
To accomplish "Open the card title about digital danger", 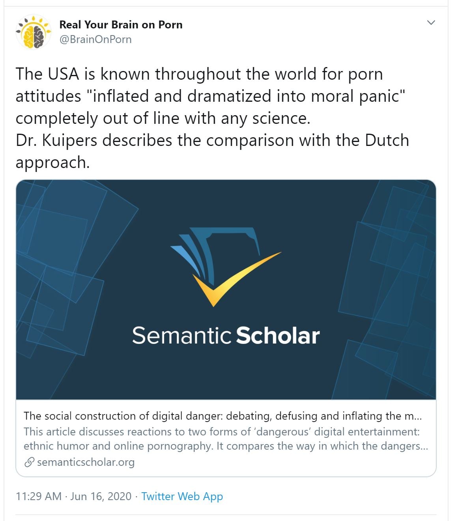I will [222, 416].
